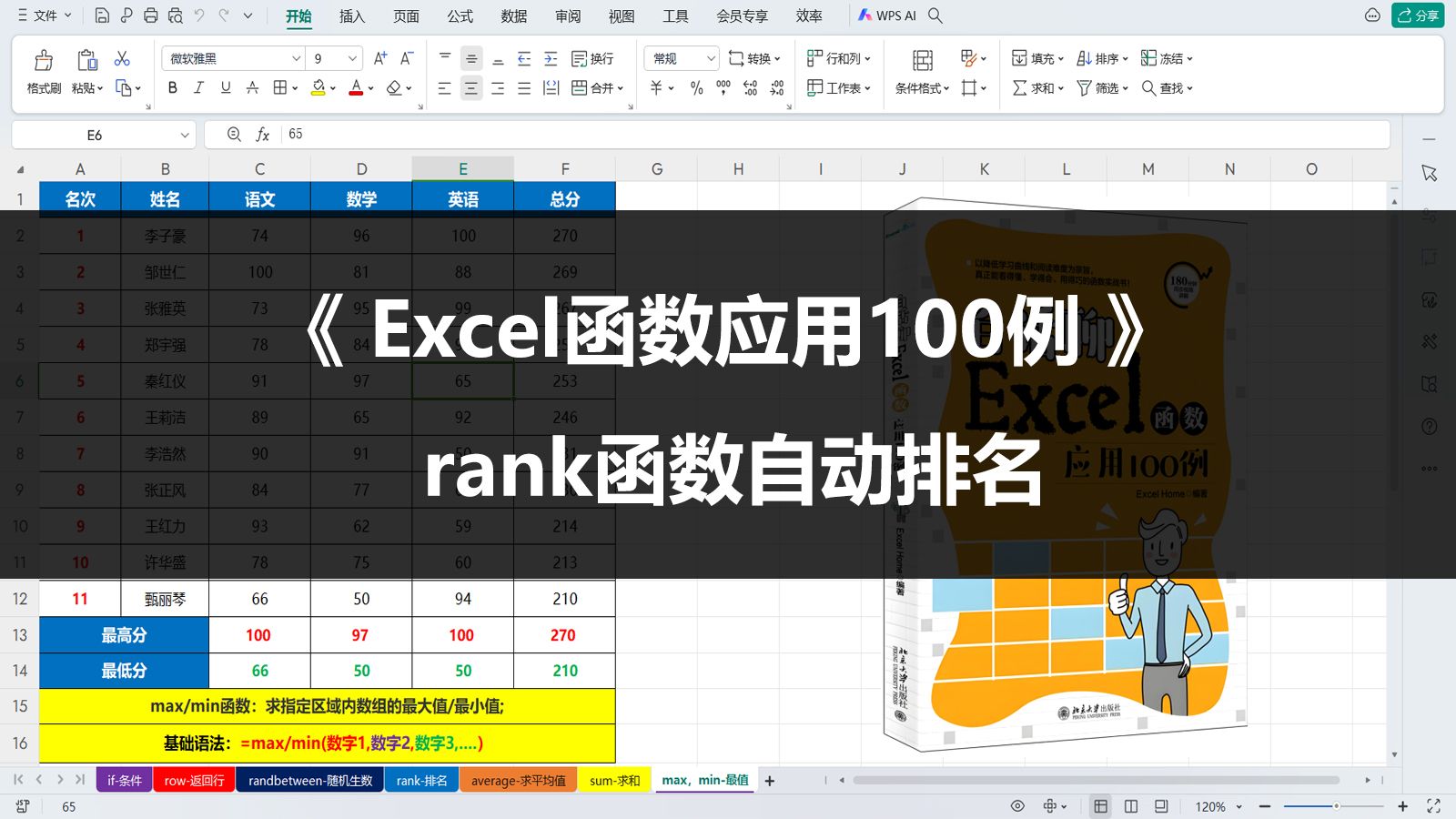Click the thousands separator icon
Screen dimensions: 1456x819
[723, 88]
